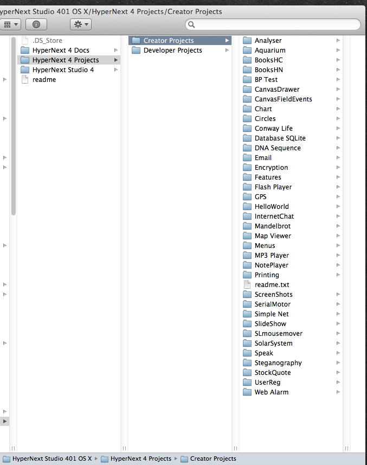
Task: Expand the HyperNext Studio 4 arrow
Action: coord(116,69)
